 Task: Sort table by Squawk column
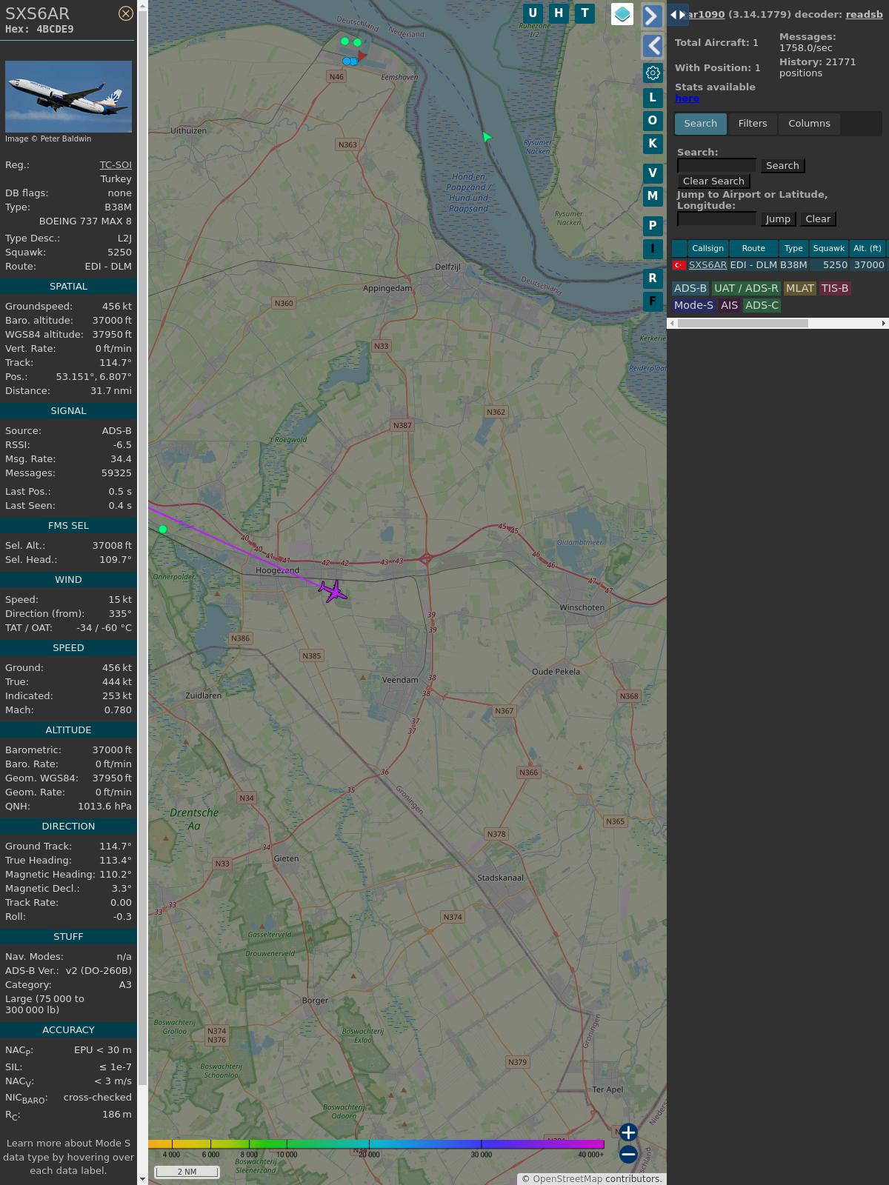click(x=828, y=249)
